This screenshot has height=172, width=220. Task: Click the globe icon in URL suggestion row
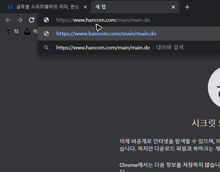pos(46,34)
